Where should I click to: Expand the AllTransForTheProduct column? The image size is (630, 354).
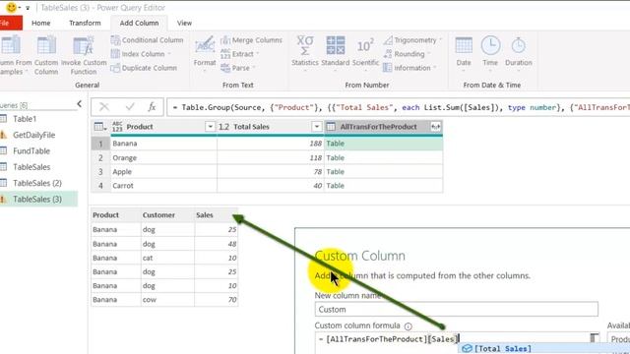click(x=435, y=127)
